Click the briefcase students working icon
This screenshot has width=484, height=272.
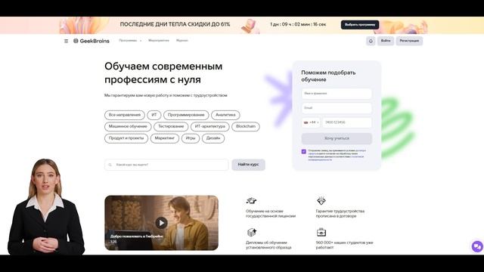(321, 232)
